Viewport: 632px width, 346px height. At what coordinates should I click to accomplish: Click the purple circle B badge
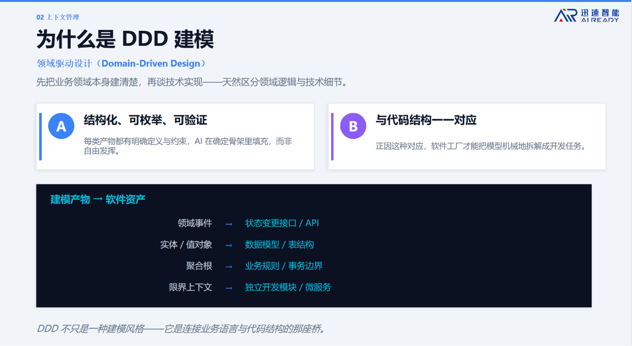[x=353, y=126]
